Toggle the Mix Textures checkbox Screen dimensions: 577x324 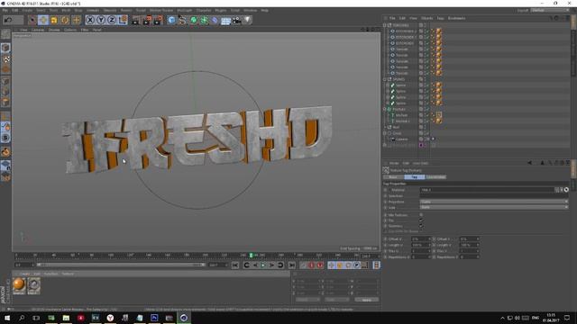coord(421,215)
